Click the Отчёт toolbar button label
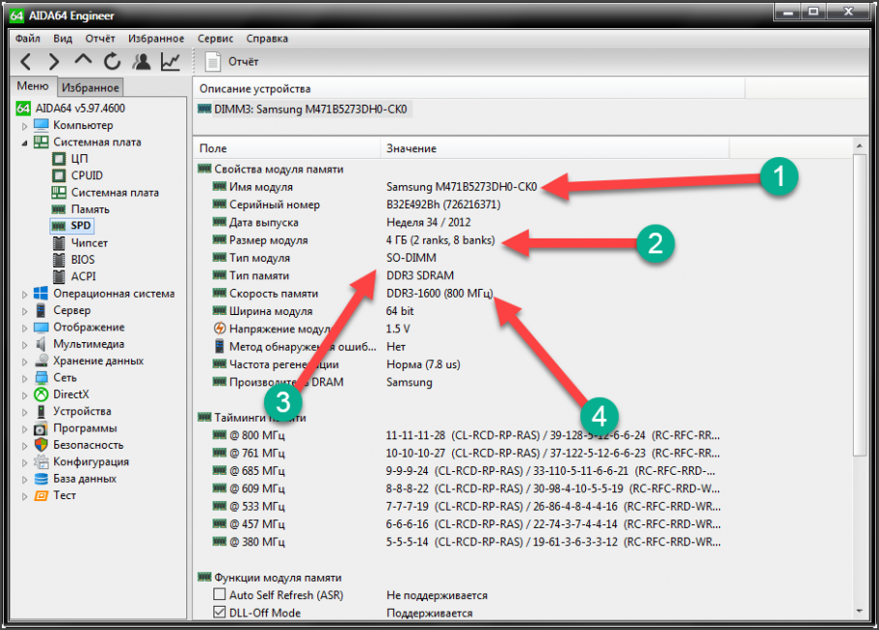The width and height of the screenshot is (879, 630). (244, 62)
